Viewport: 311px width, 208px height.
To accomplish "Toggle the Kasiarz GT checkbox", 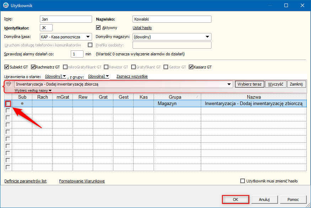I will (x=191, y=67).
